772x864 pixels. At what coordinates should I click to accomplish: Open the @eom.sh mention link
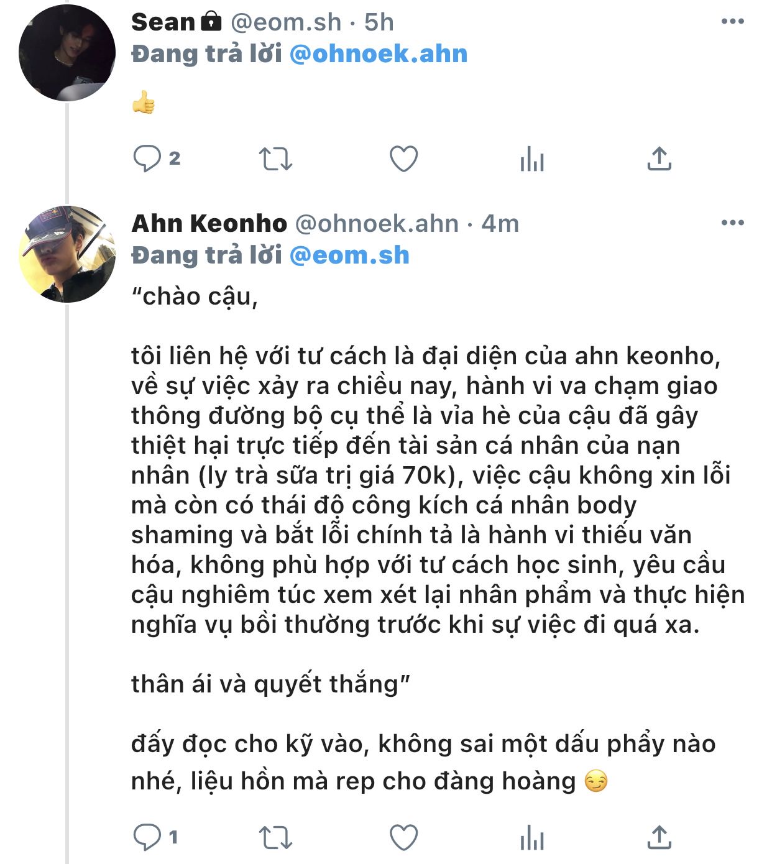coord(349,255)
